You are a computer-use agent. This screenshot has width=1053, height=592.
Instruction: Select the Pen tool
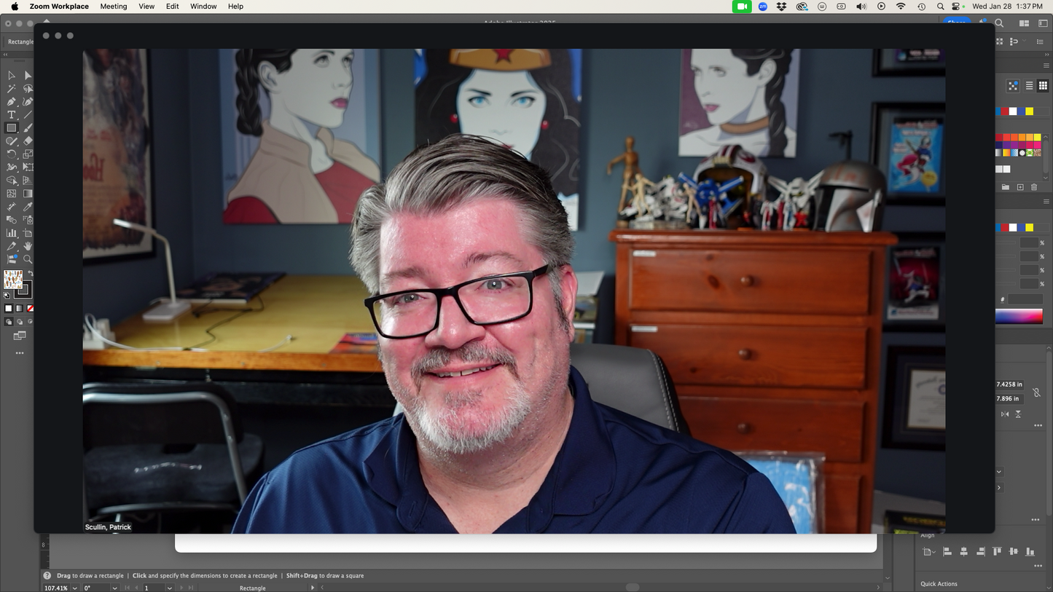click(x=12, y=102)
